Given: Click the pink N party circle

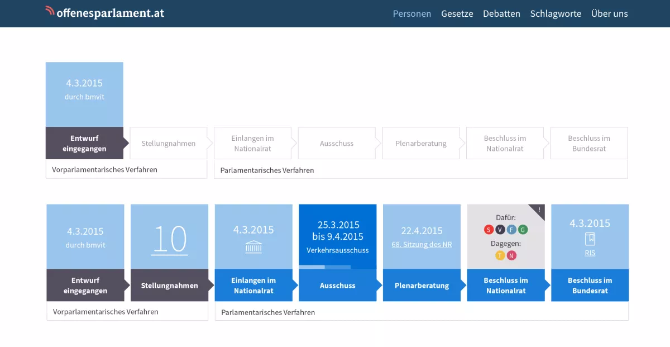Looking at the screenshot, I should 511,255.
